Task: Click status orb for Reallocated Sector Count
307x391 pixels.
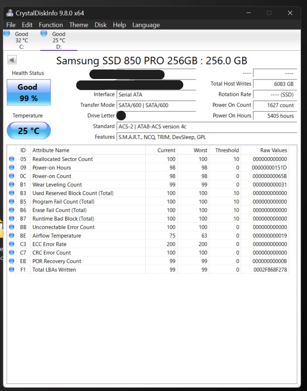Action: tap(11, 159)
